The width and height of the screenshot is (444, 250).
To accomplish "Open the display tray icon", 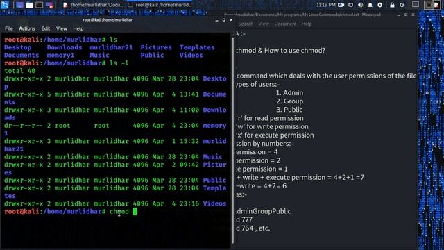I will [x=350, y=5].
